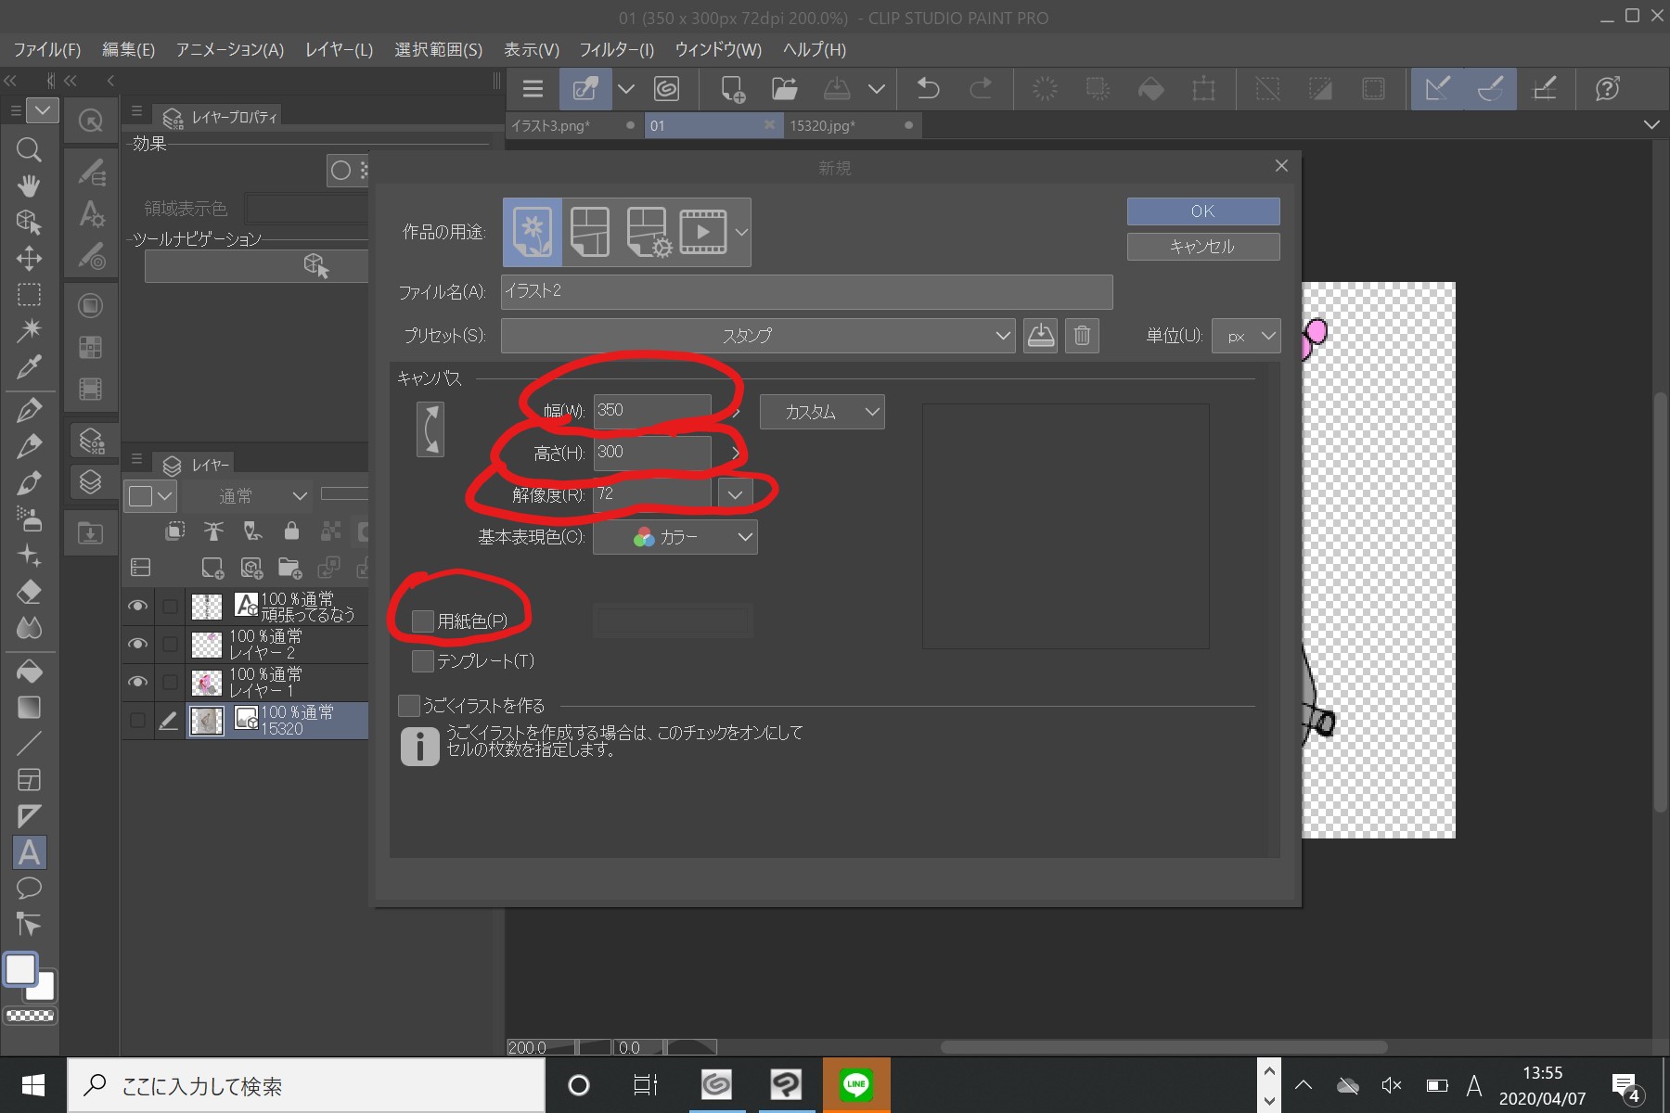This screenshot has width=1670, height=1113.
Task: Click the swap width and height button
Action: (430, 429)
